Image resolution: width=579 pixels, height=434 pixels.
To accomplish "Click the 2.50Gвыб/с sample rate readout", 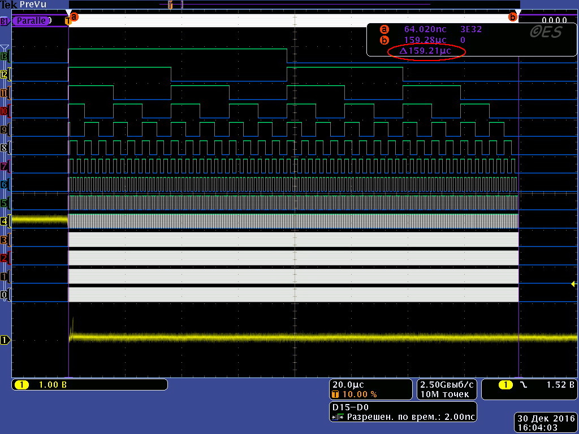I will tap(447, 384).
